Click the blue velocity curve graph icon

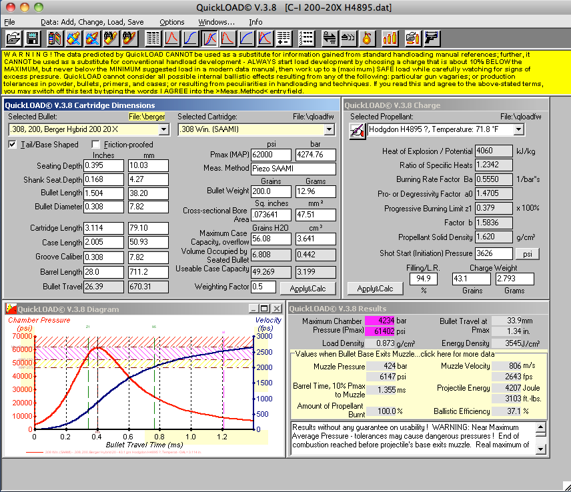[191, 38]
